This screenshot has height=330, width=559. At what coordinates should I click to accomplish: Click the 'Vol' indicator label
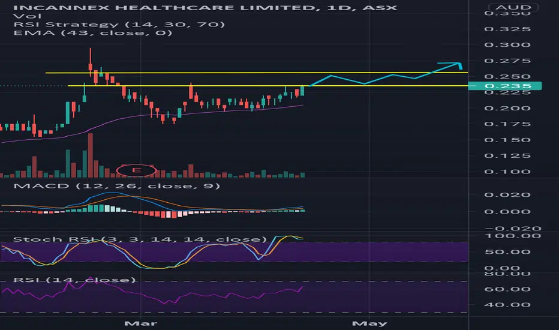[27, 16]
